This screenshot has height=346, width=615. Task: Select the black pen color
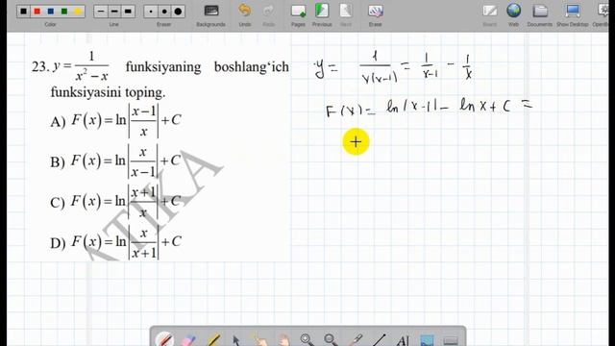23,12
